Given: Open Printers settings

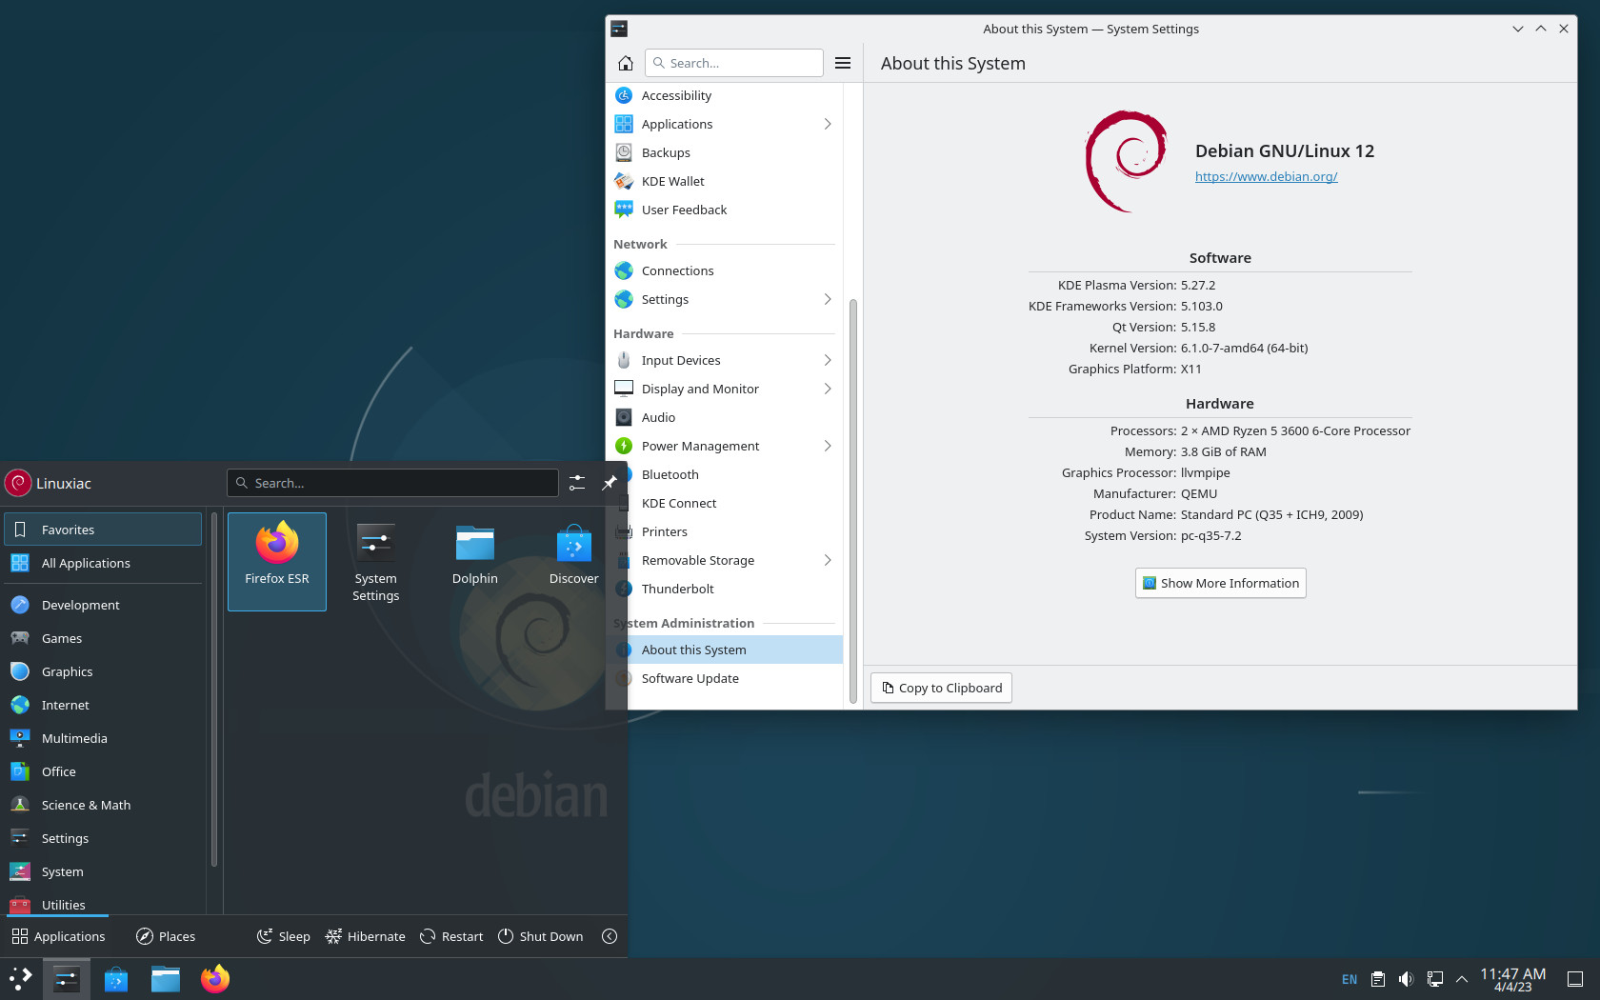Looking at the screenshot, I should click(x=663, y=531).
